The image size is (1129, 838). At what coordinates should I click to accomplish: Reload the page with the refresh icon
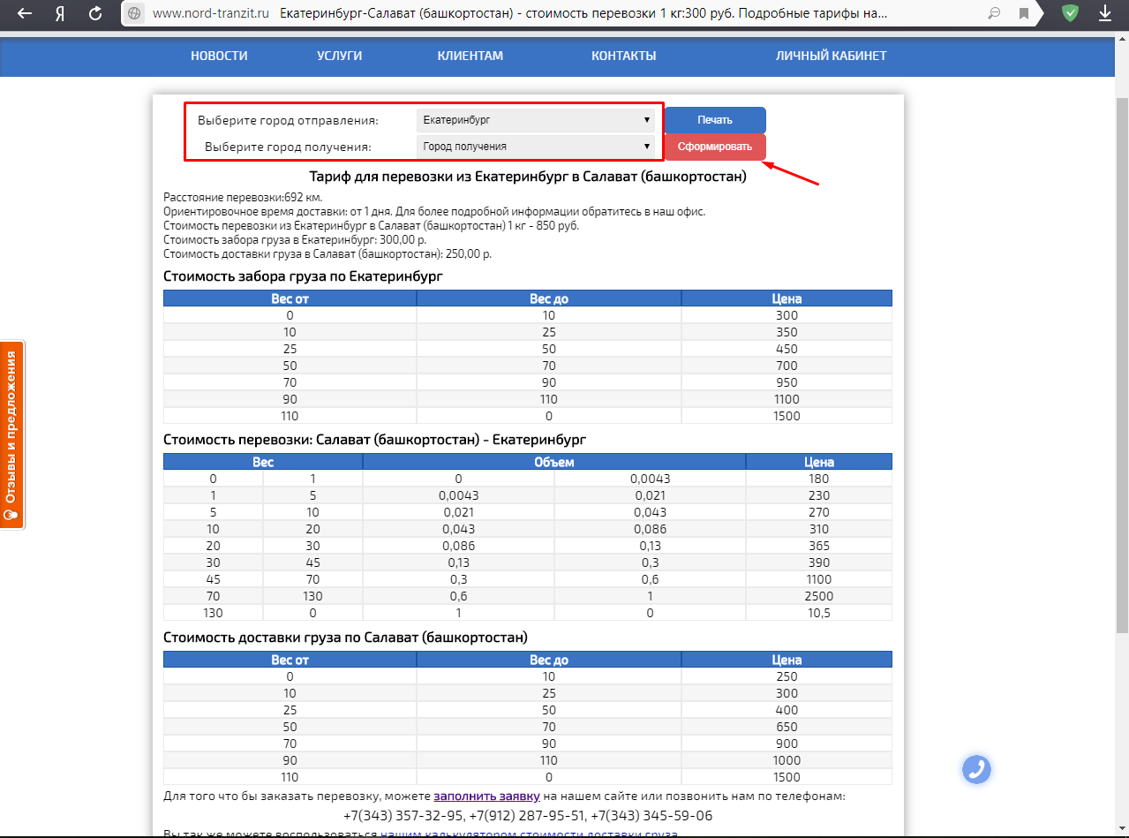coord(95,14)
